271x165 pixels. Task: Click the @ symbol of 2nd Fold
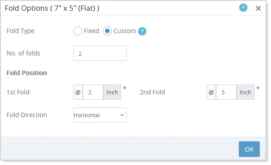(211, 92)
